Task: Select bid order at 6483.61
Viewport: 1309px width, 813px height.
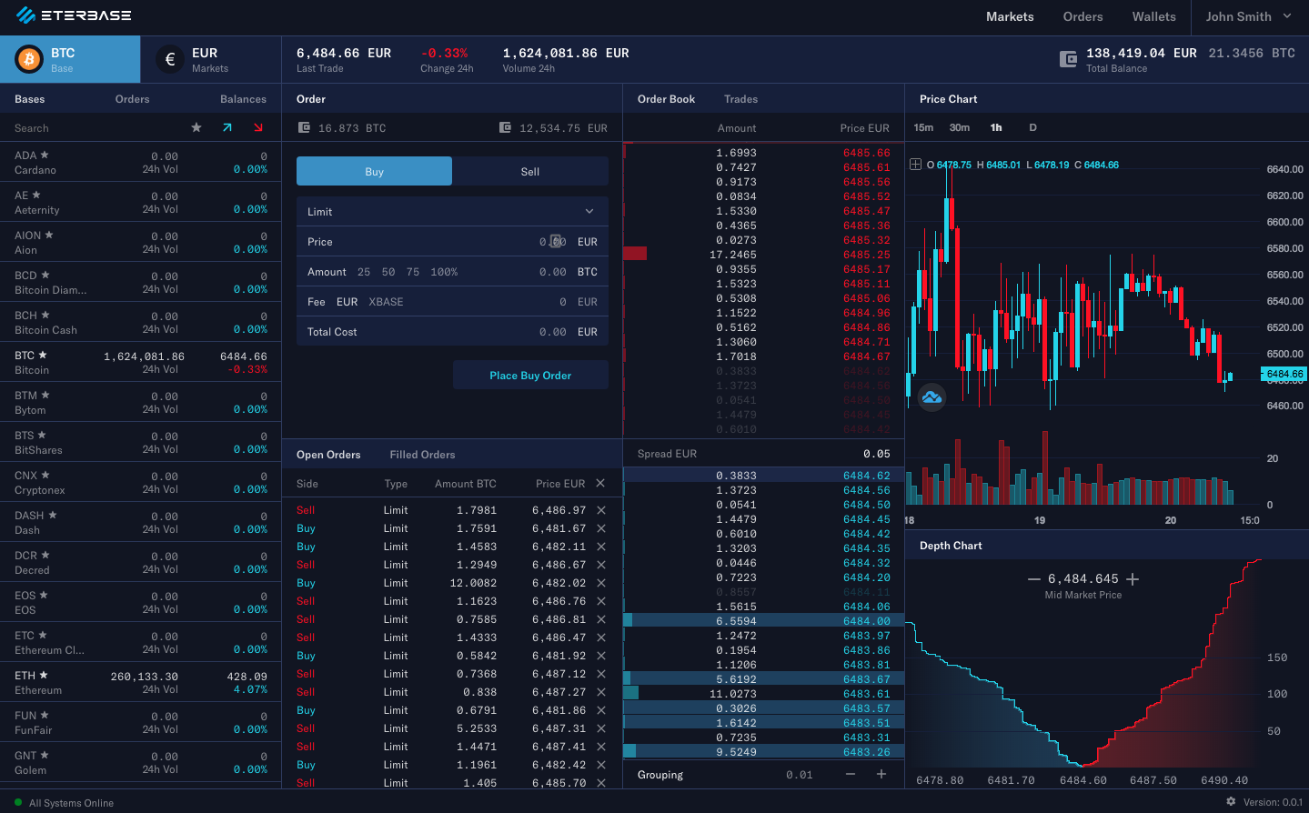Action: (x=764, y=694)
